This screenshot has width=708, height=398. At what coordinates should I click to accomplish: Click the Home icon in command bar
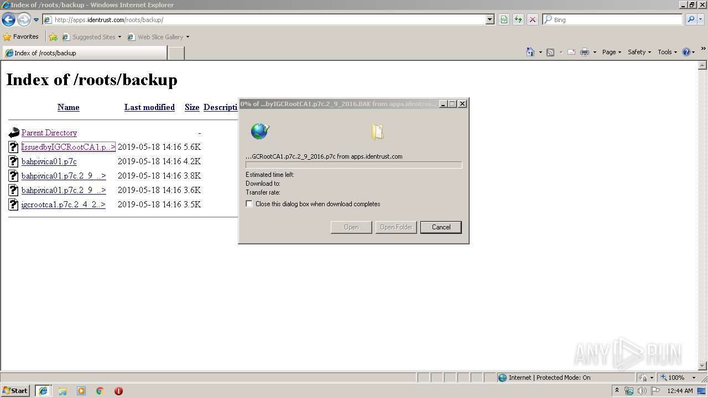[530, 52]
